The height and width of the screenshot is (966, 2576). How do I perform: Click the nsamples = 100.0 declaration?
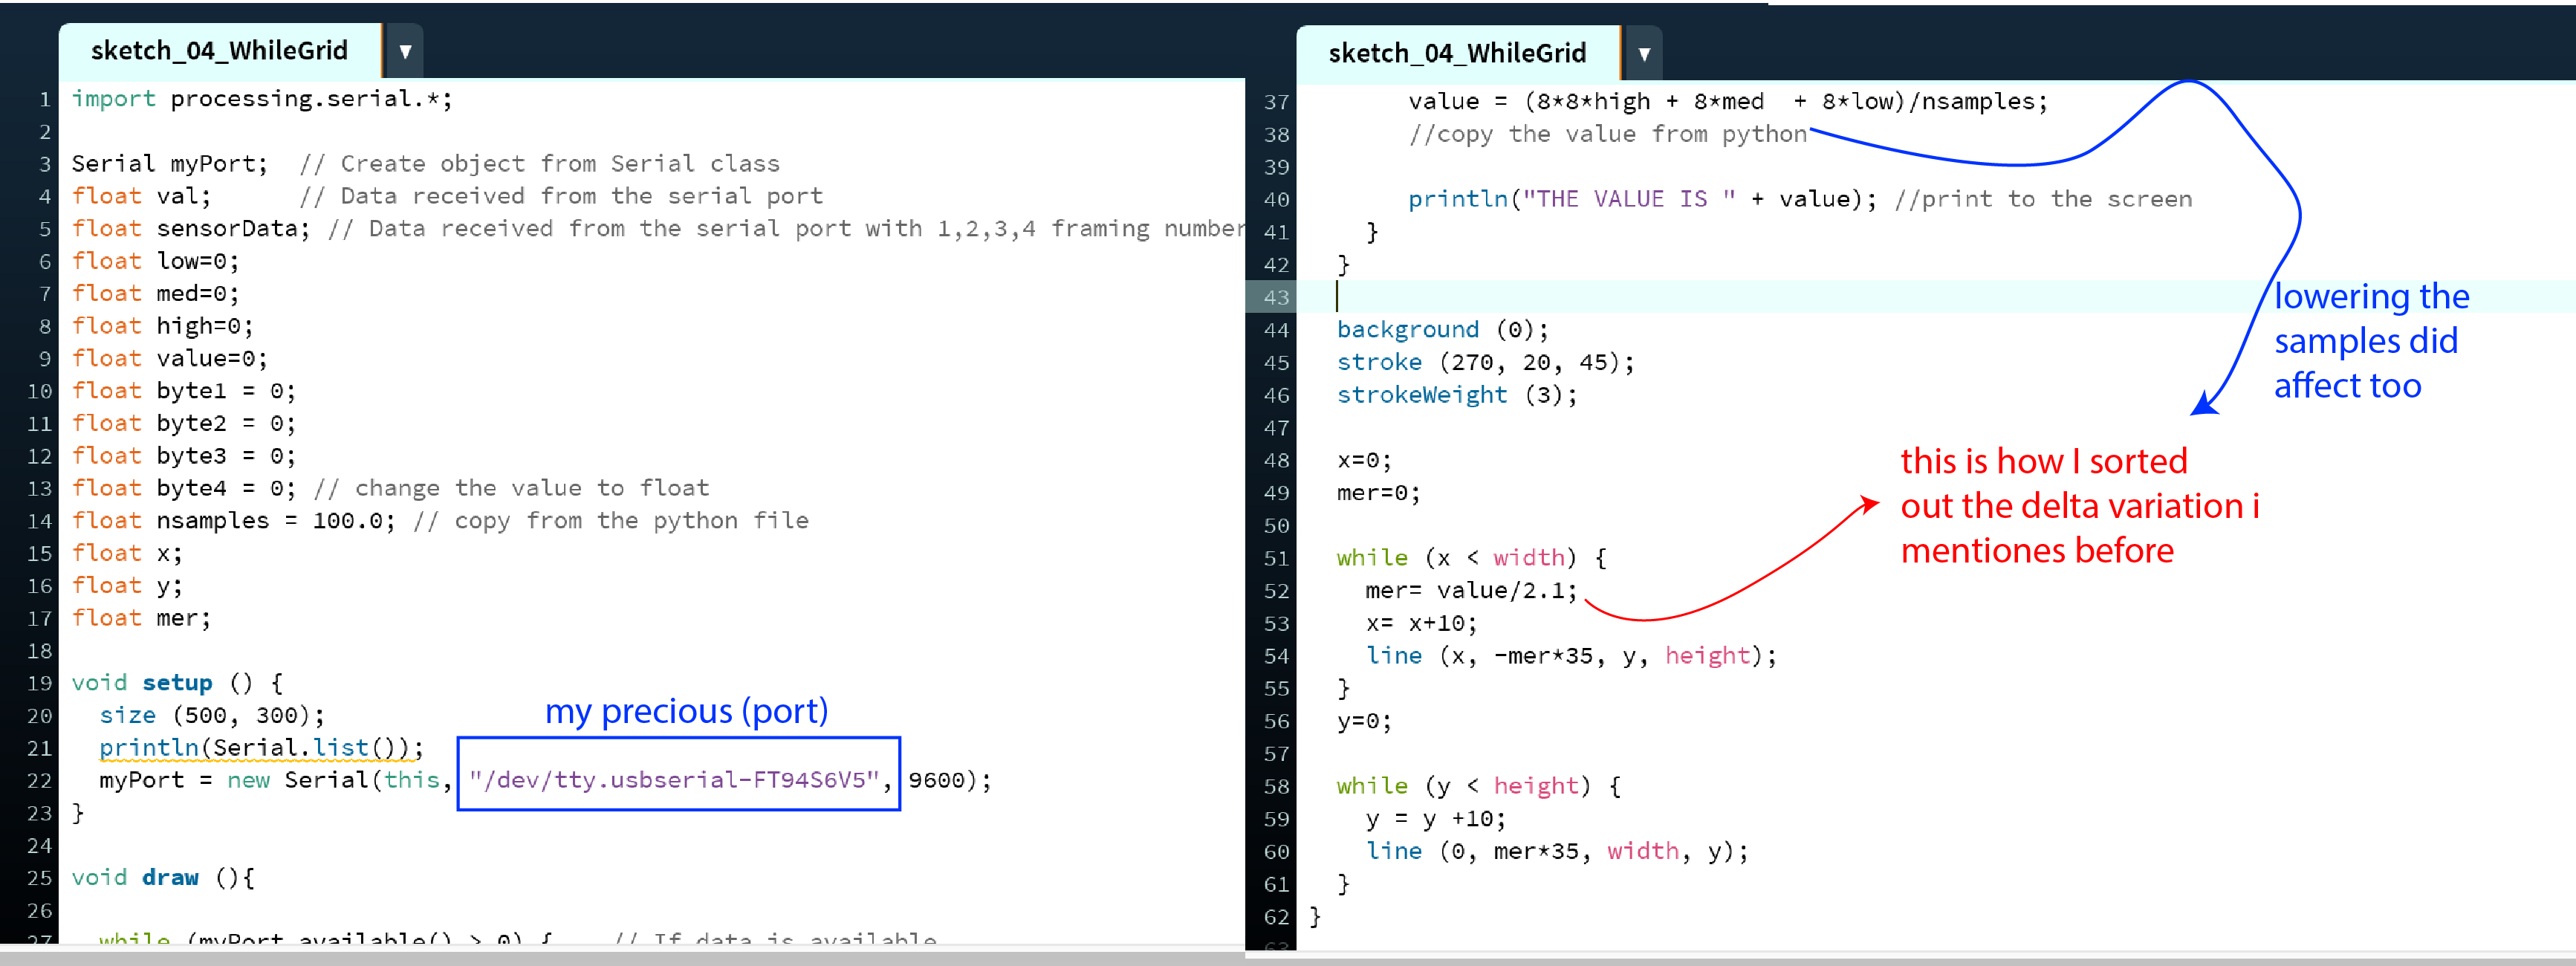pos(233,521)
